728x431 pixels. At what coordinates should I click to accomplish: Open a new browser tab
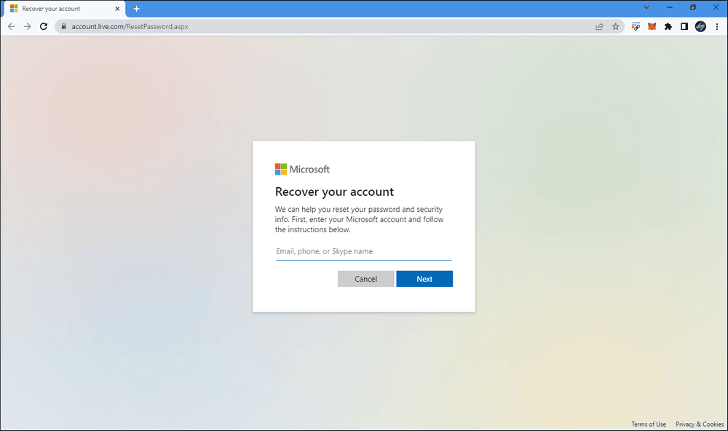point(136,9)
